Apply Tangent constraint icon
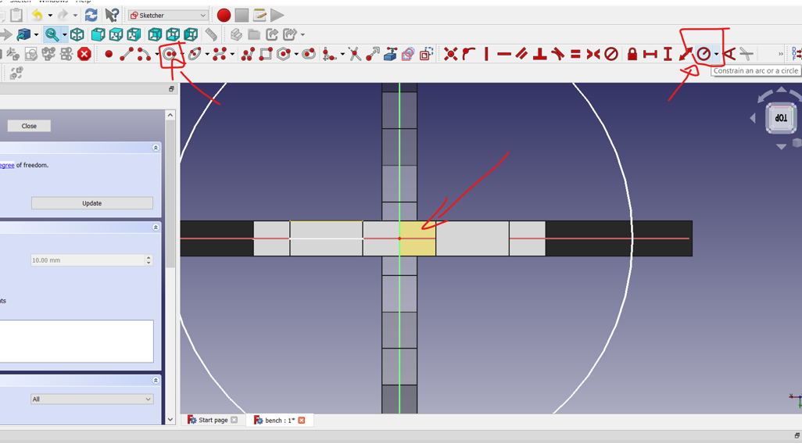 tap(557, 54)
